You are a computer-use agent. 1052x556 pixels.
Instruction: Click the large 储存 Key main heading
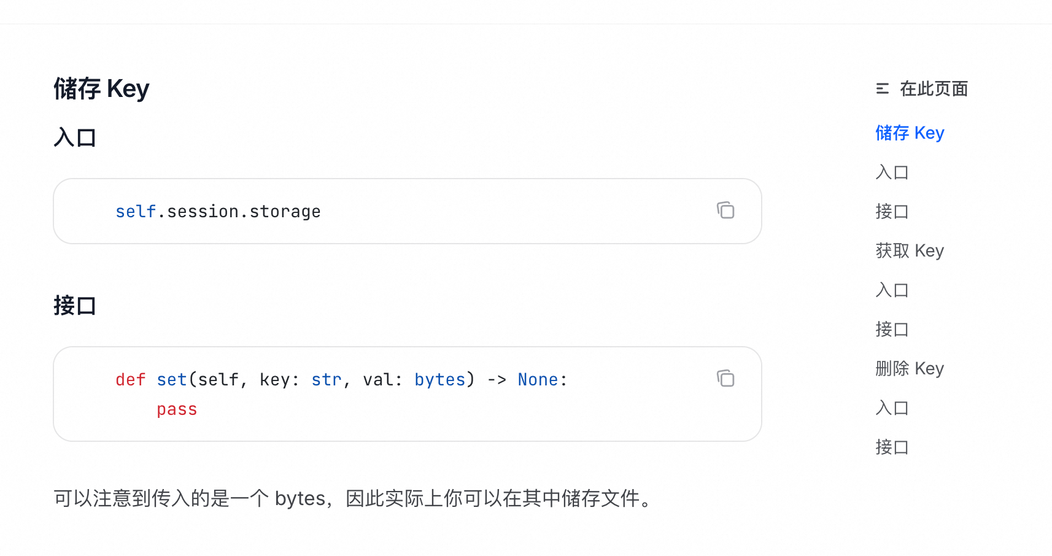pos(101,89)
